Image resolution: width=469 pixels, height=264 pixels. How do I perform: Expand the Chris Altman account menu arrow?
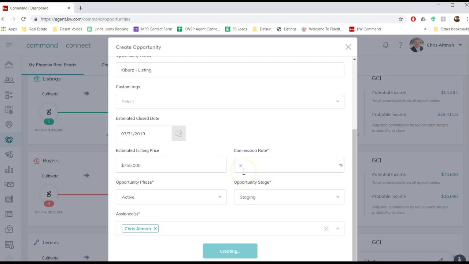(460, 45)
